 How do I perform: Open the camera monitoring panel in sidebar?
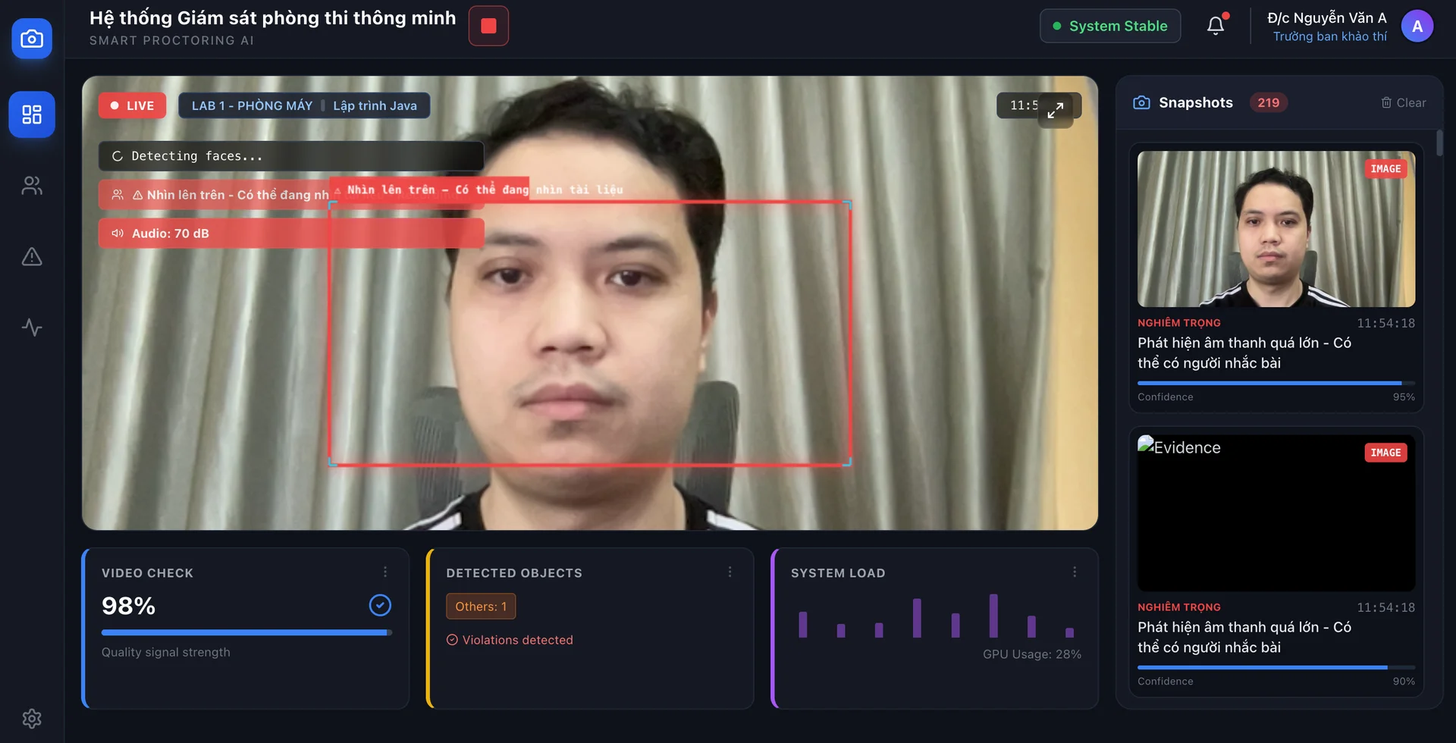(31, 38)
